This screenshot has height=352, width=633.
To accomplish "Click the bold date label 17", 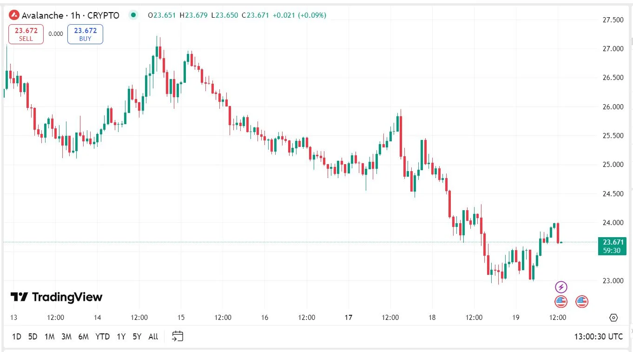I will [x=349, y=318].
